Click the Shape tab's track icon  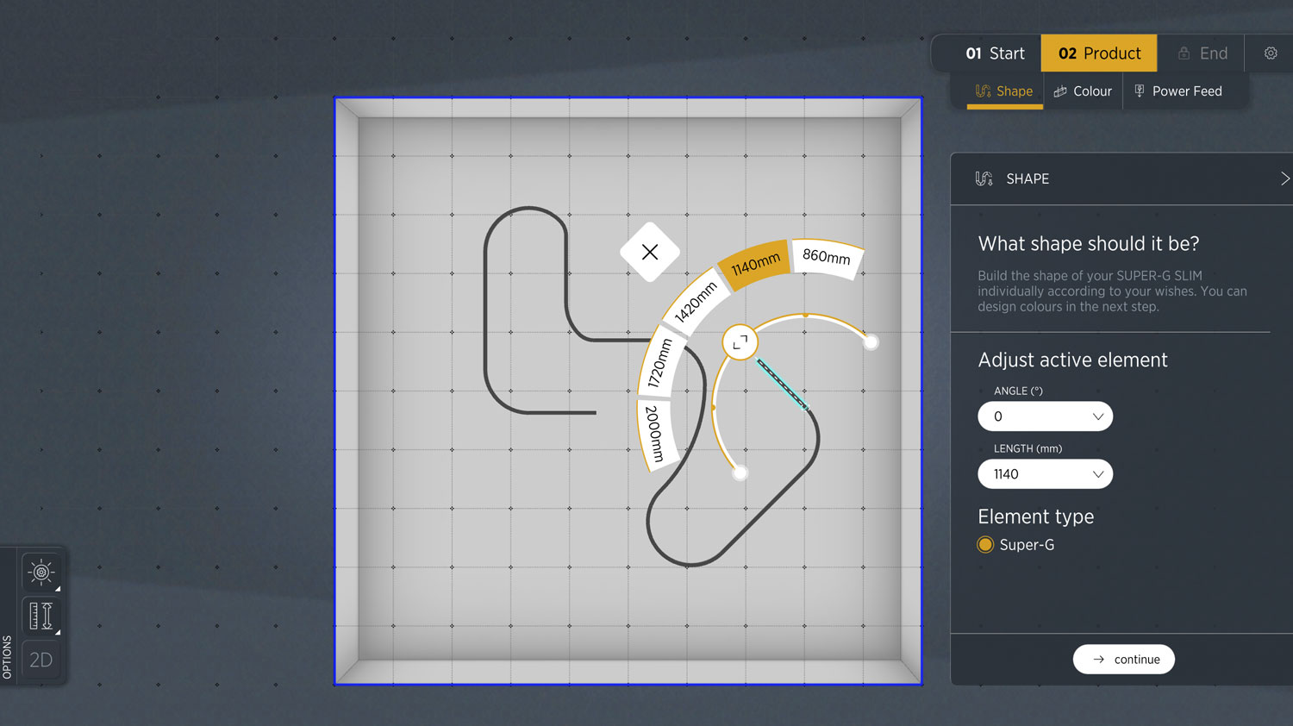coord(983,91)
